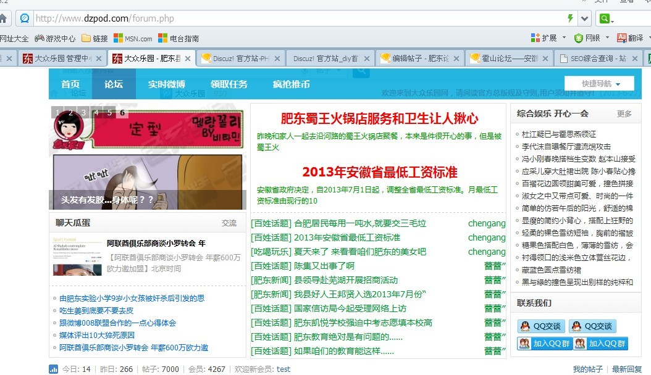651x375 pixels.
Task: Select slideshow page 1
Action: 57,112
